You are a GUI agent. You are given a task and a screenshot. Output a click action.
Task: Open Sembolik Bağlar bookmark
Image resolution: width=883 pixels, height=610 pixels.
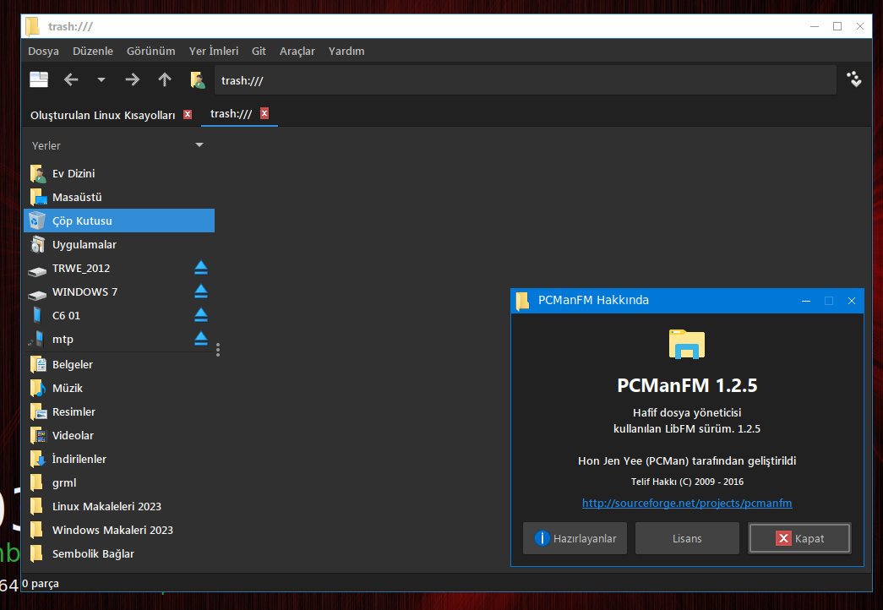tap(119, 553)
